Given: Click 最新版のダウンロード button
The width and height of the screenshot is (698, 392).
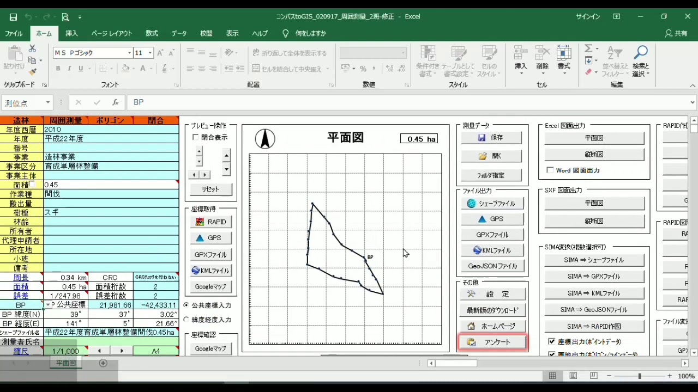Looking at the screenshot, I should [492, 310].
